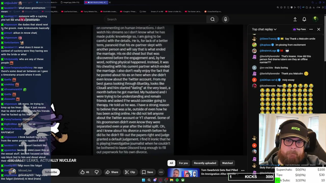Open chat more options menu
The height and width of the screenshot is (183, 326).
pyautogui.click(x=311, y=29)
